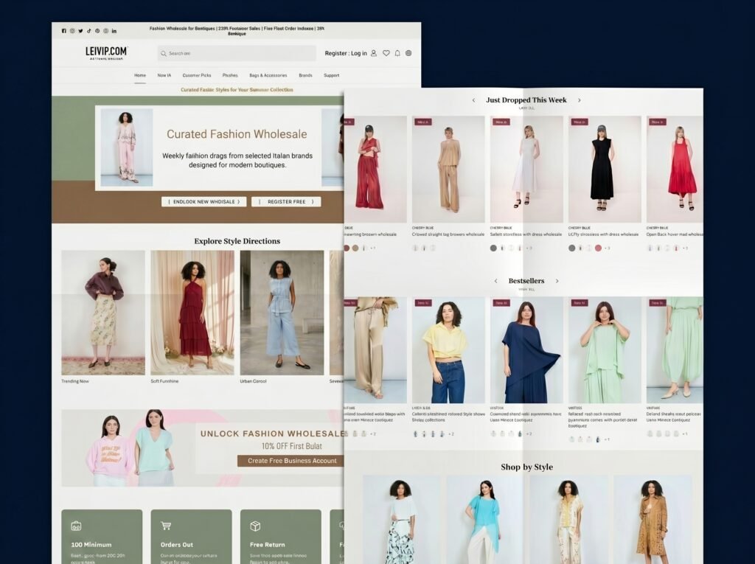Open the Twitter social icon
The image size is (755, 564).
click(x=80, y=31)
